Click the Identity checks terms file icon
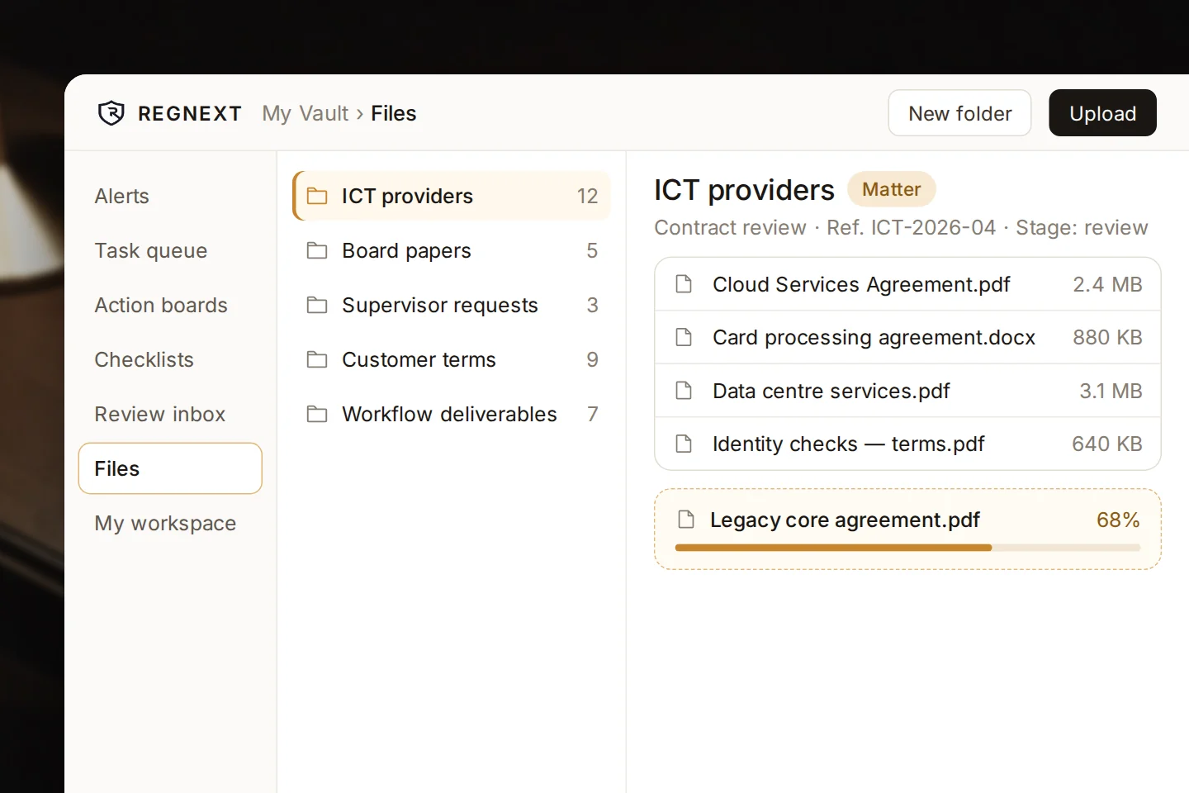Viewport: 1189px width, 793px height. (684, 444)
